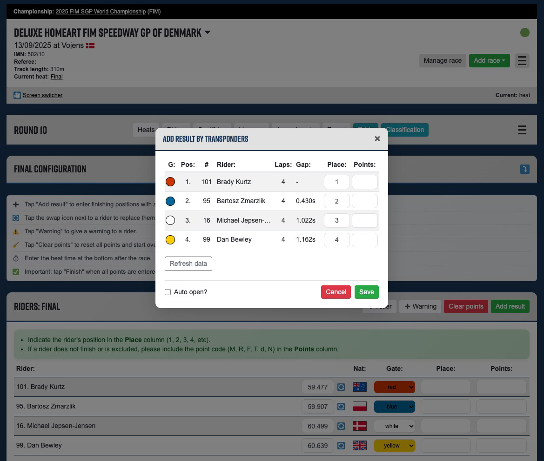Viewport: 544px width, 461px height.
Task: Open the Round 10 hamburger menu
Action: coord(522,130)
